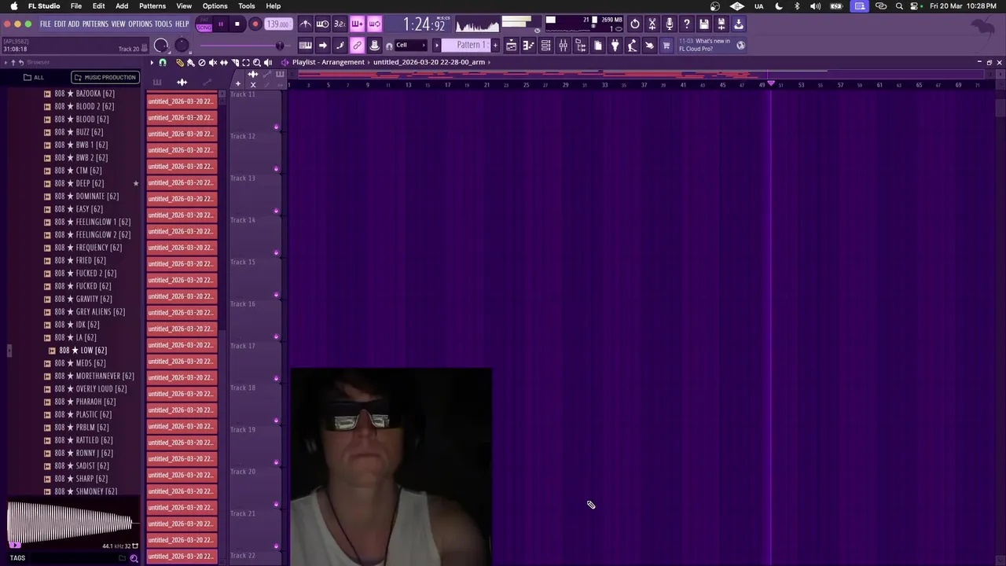Select the Draw pencil tool in playlist
Screen dimensions: 1006x566
pos(180,63)
